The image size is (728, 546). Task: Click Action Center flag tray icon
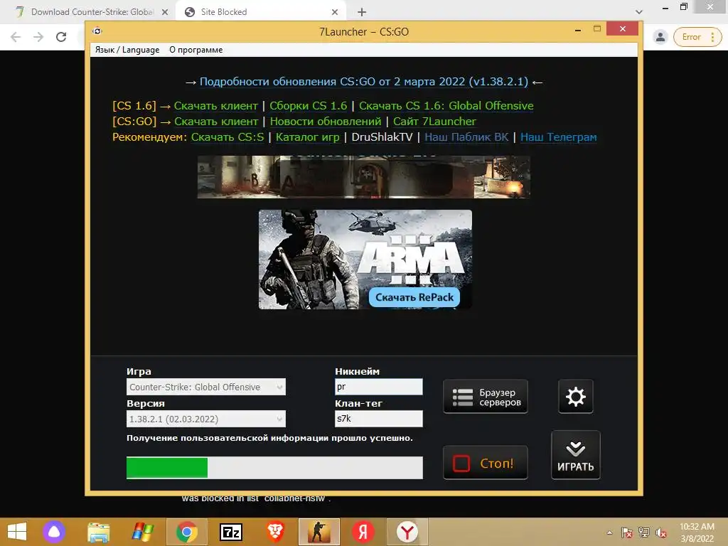(626, 532)
